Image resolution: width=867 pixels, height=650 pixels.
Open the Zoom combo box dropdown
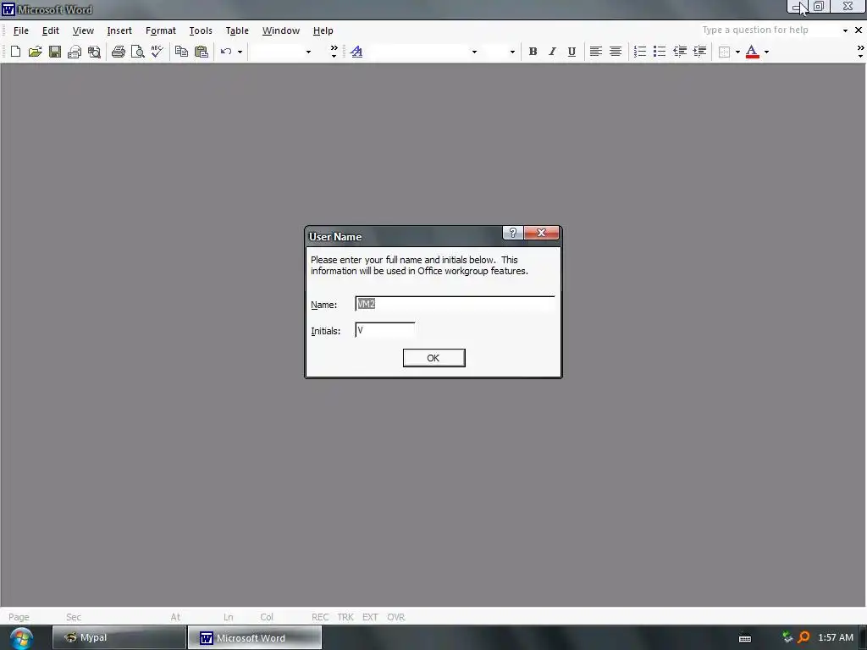(308, 52)
